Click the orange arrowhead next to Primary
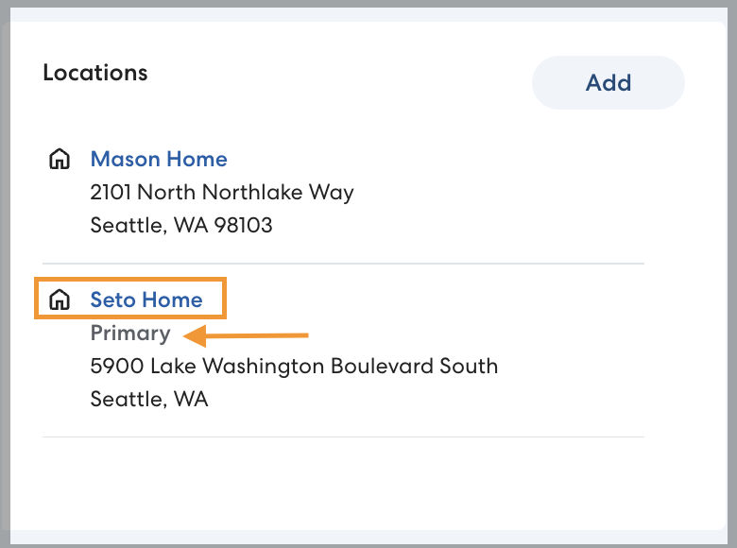The height and width of the screenshot is (548, 737). pos(193,334)
